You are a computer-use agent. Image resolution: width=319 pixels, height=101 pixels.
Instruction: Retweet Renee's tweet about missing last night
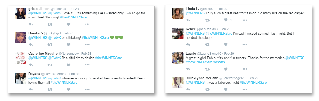point(207,45)
